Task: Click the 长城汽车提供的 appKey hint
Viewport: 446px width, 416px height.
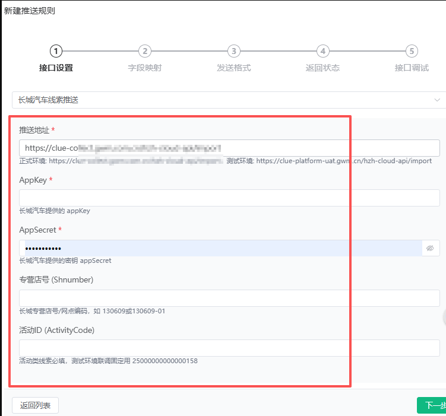Action: 55,211
